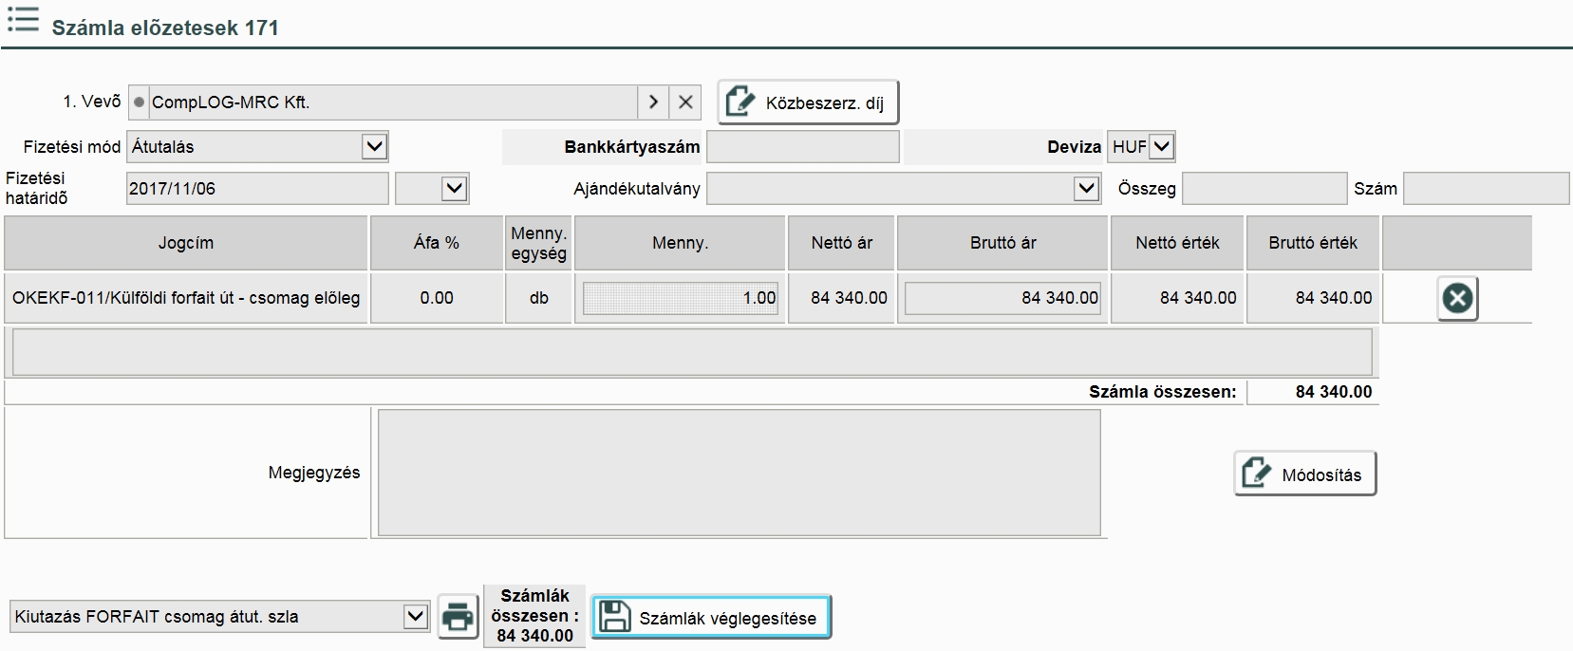This screenshot has width=1573, height=651.
Task: Open the hamburger list menu icon
Action: point(23,20)
